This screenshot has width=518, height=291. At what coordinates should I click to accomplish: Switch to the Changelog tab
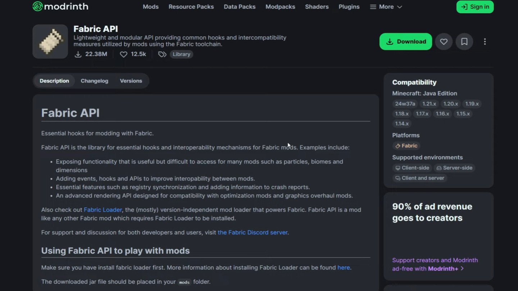[94, 81]
